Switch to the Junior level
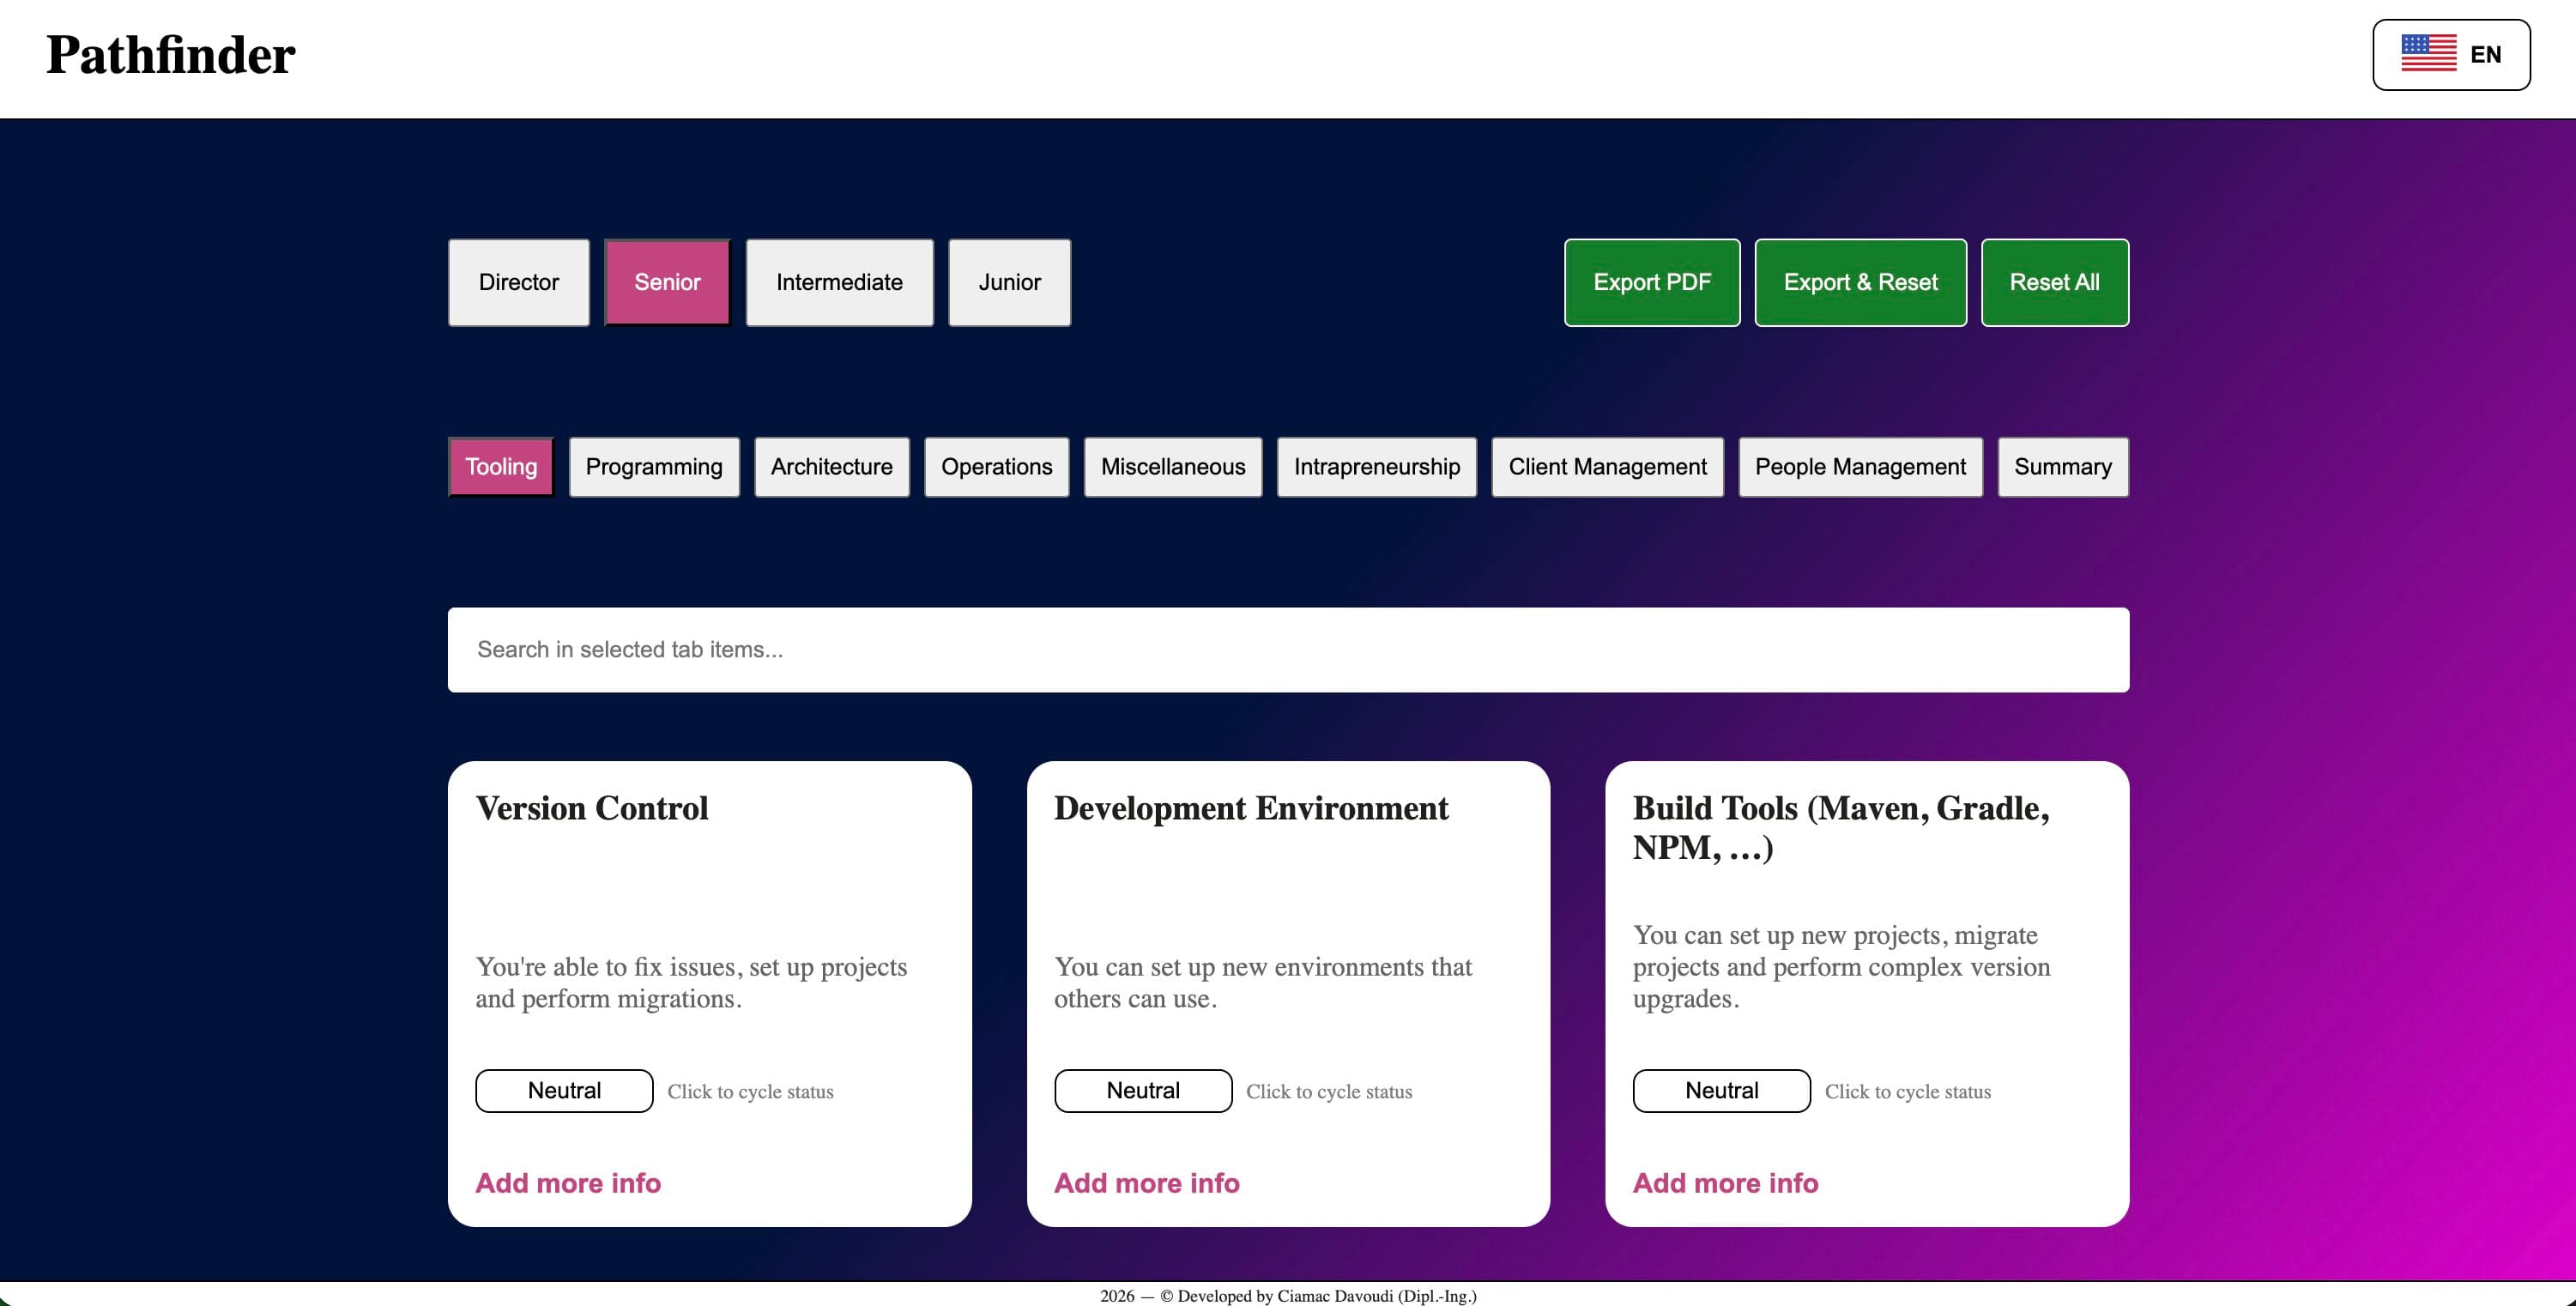The image size is (2576, 1306). click(1009, 282)
